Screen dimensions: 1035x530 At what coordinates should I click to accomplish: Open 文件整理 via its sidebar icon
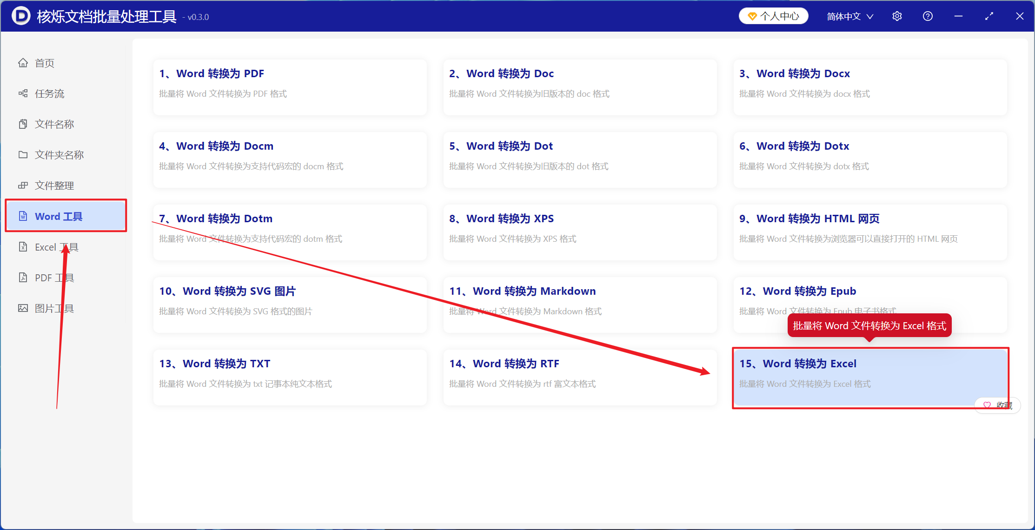tap(23, 185)
